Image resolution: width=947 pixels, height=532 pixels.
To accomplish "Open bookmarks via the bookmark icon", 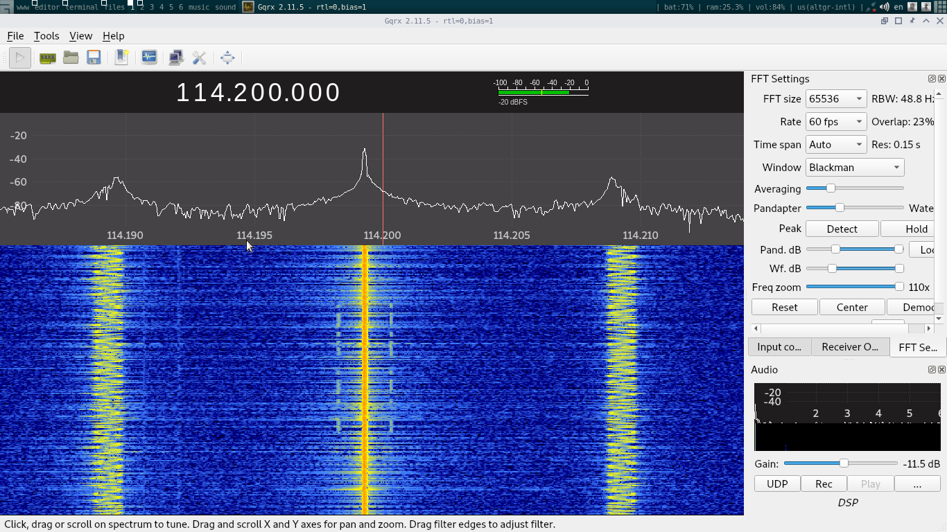I will click(121, 57).
